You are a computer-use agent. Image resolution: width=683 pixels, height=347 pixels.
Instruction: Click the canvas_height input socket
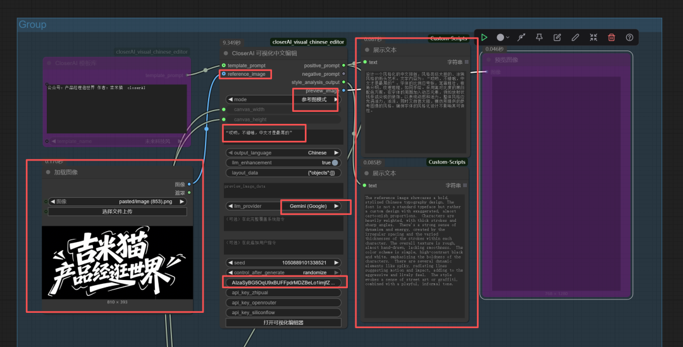224,119
